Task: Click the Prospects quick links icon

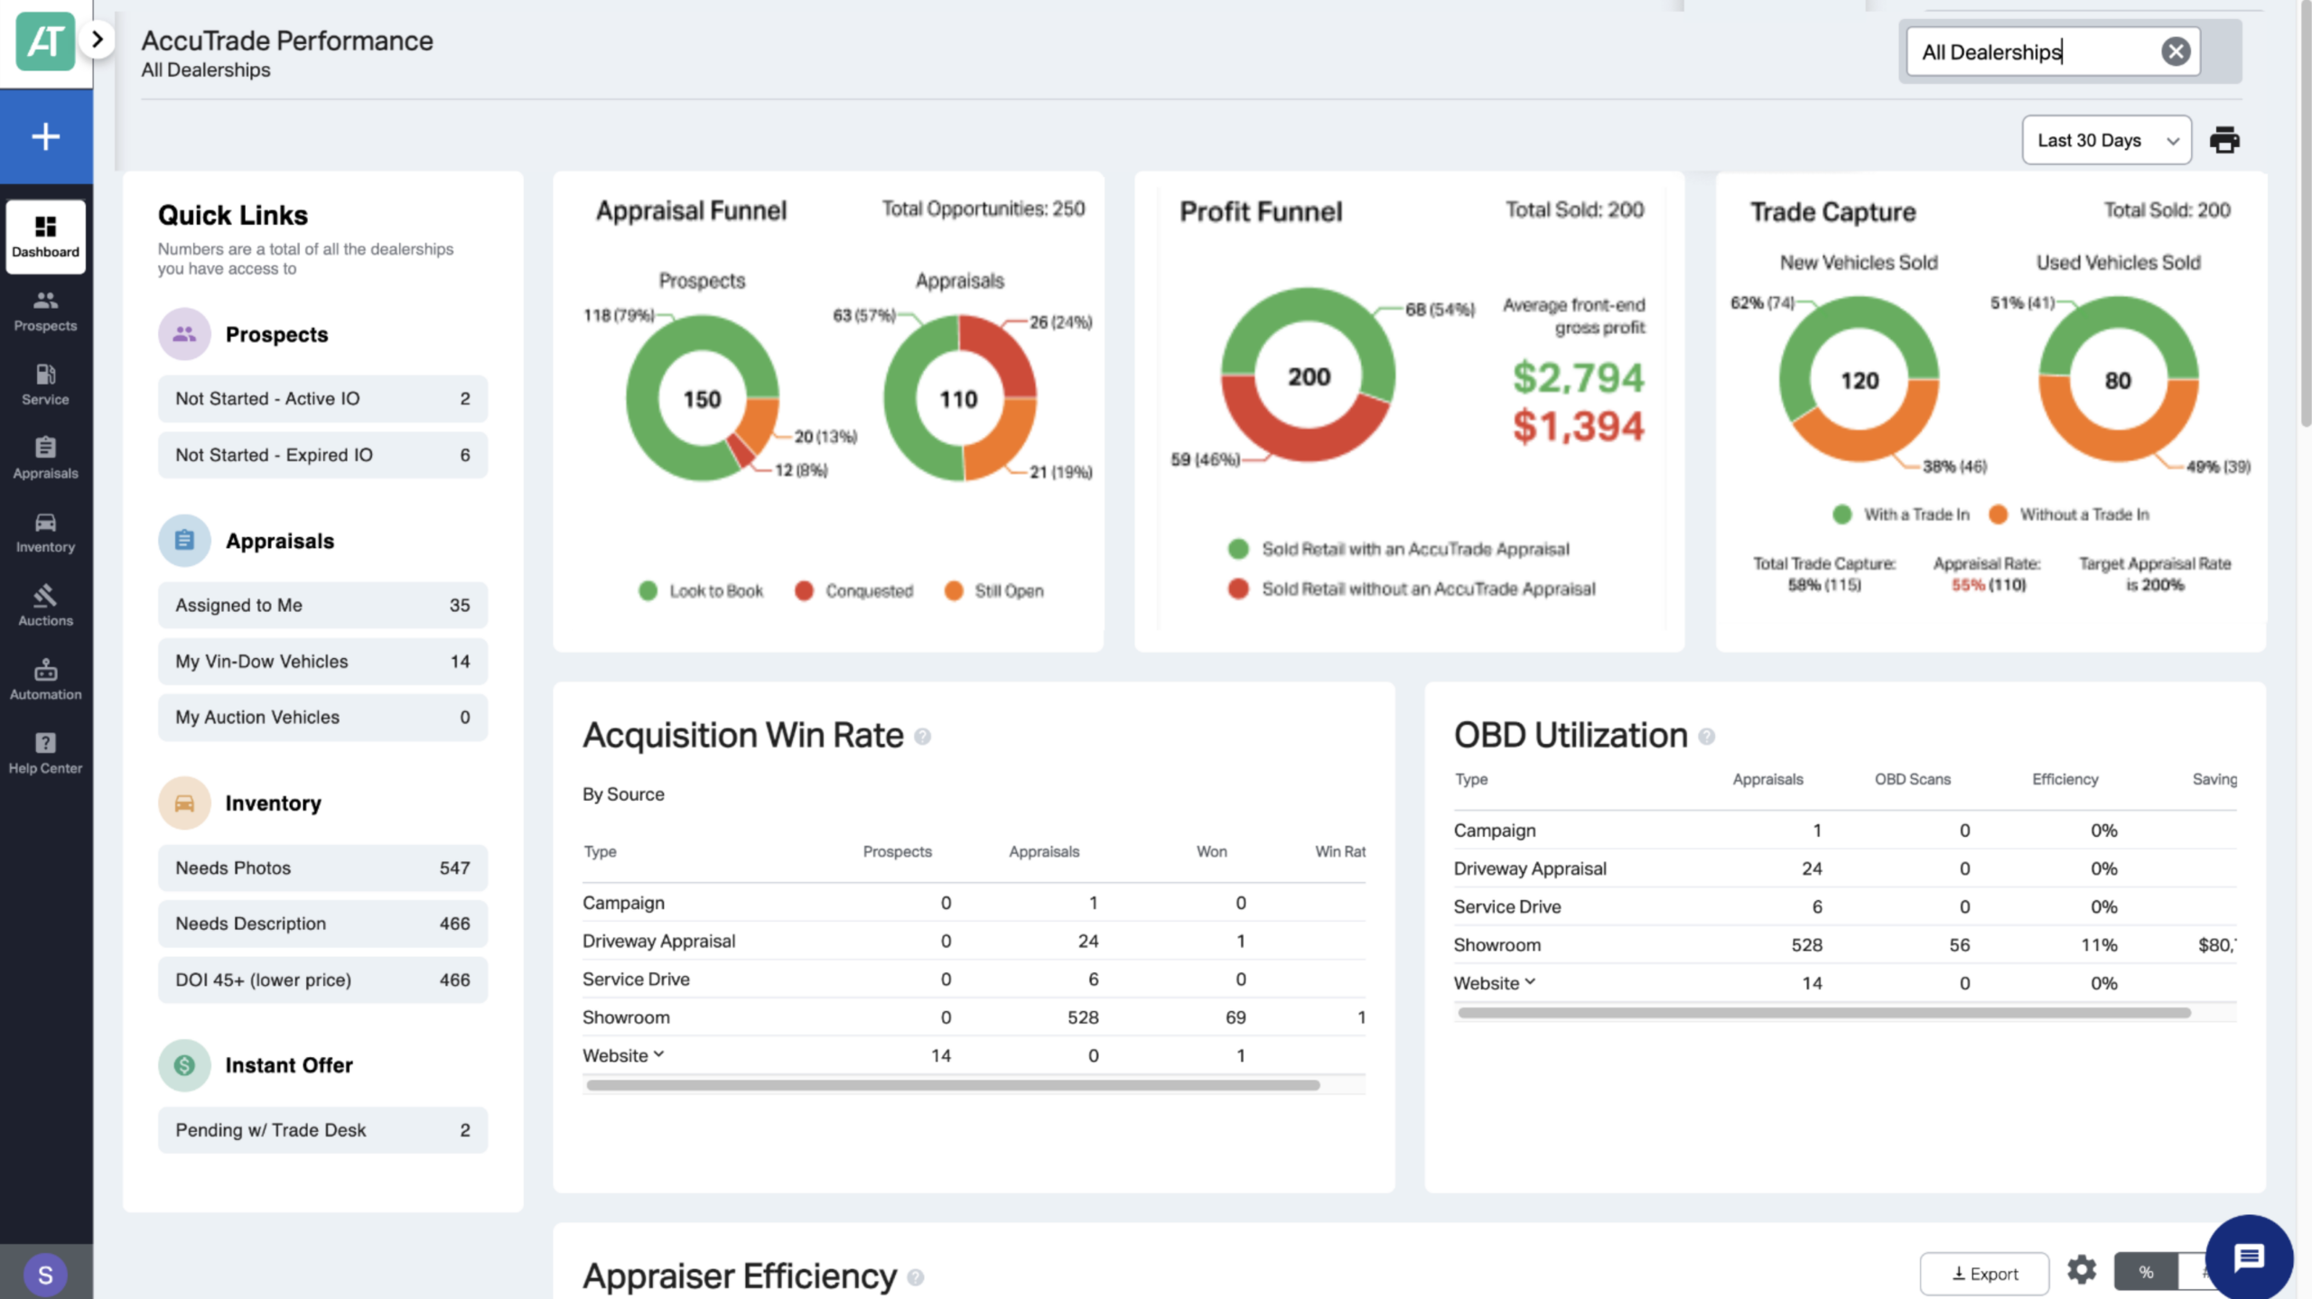Action: tap(184, 334)
